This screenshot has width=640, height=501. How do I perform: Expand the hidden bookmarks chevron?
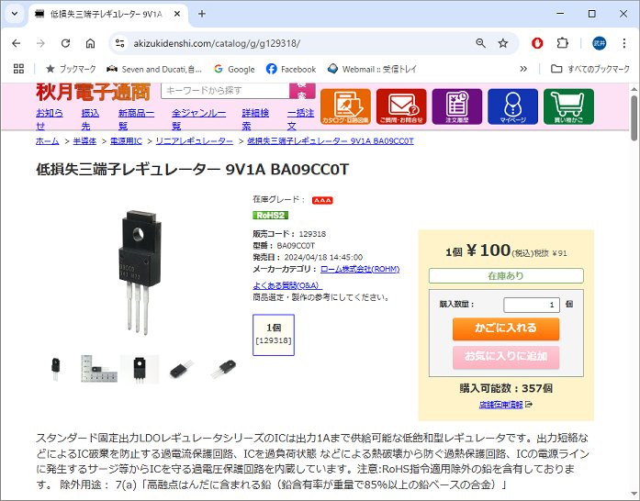pos(523,69)
